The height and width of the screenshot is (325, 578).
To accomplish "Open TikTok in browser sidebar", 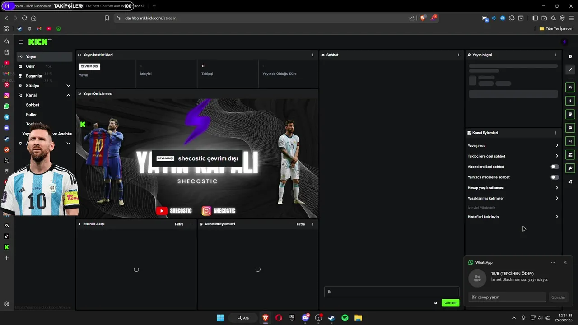I will tap(6, 236).
